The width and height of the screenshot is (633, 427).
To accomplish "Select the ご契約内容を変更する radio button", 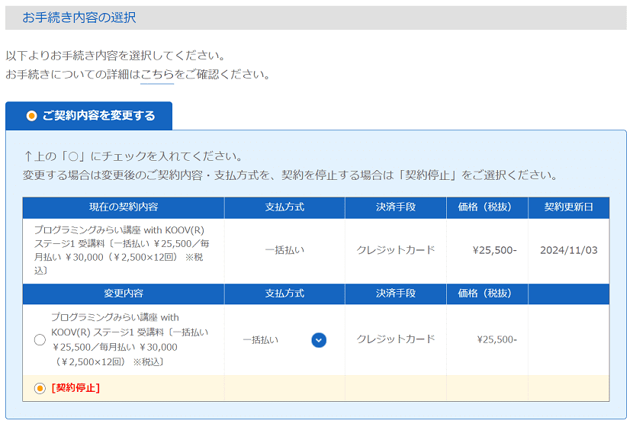I will [x=31, y=116].
